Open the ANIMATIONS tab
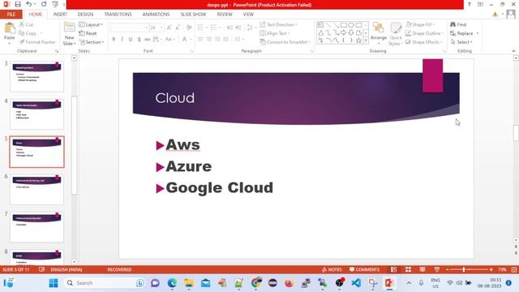519x292 pixels. click(x=156, y=15)
